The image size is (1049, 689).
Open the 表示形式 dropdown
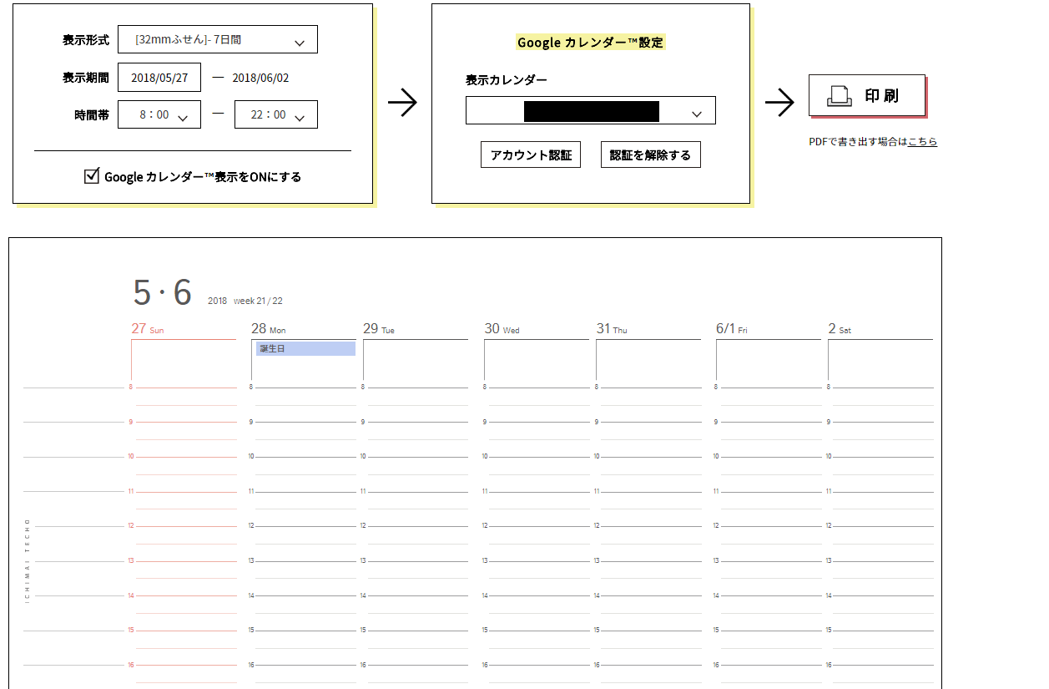[217, 39]
